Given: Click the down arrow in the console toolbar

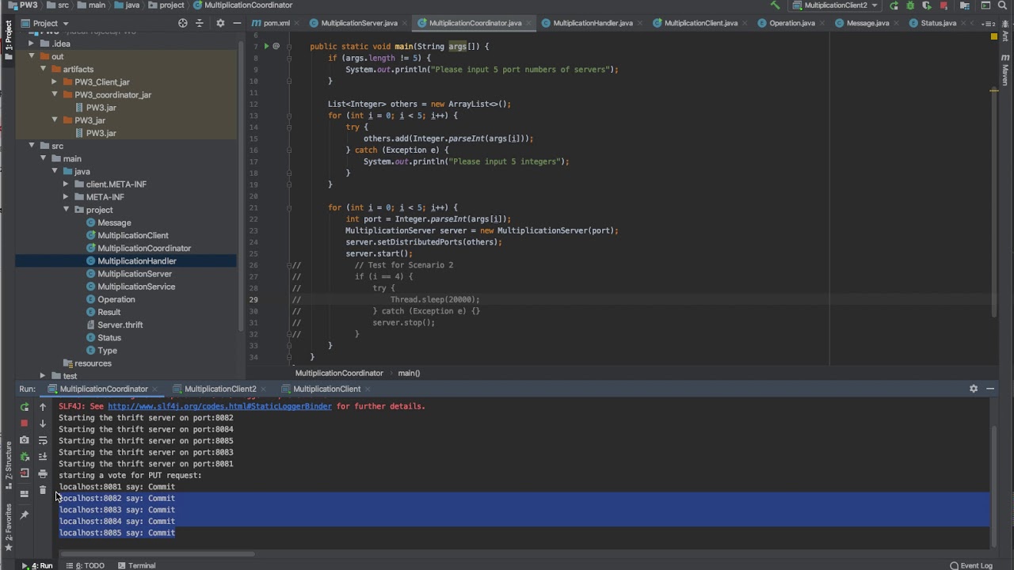Looking at the screenshot, I should click(43, 424).
